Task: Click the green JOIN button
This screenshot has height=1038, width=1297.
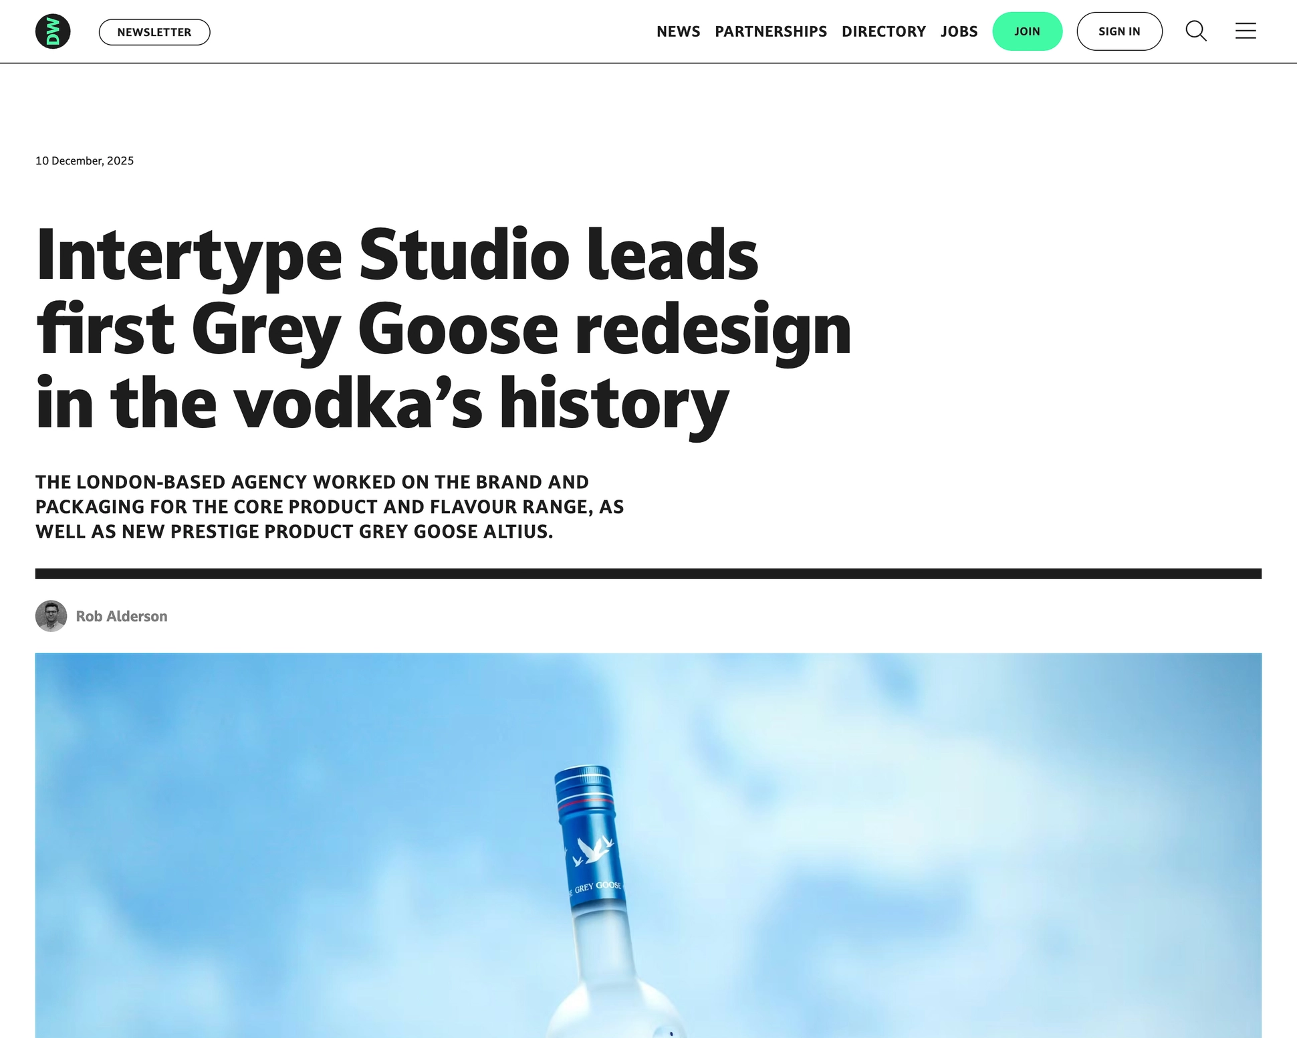Action: tap(1028, 31)
